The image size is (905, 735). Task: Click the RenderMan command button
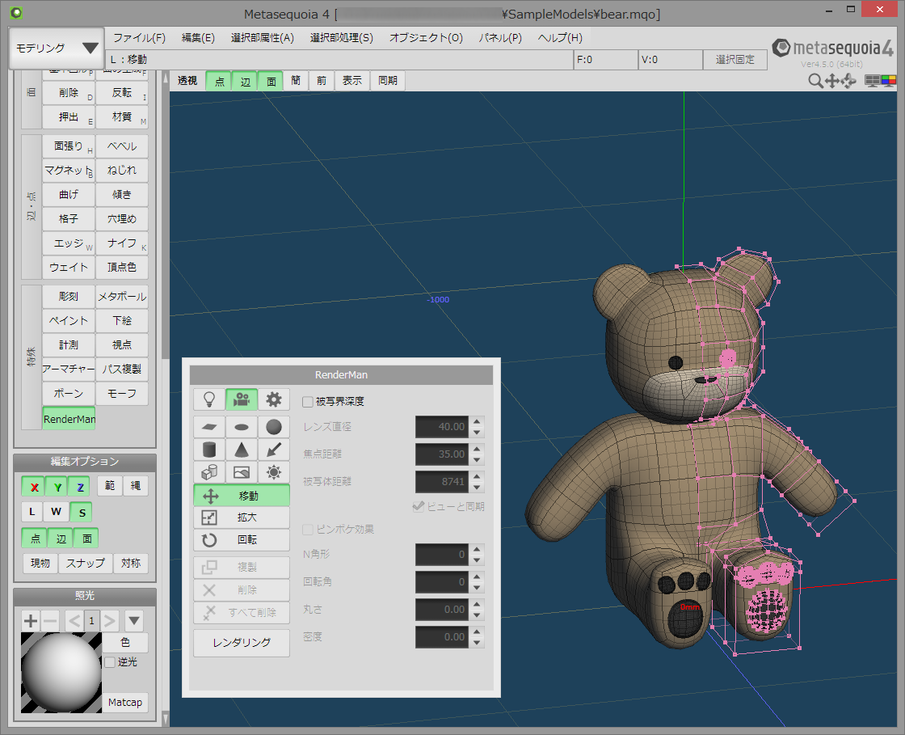(69, 419)
